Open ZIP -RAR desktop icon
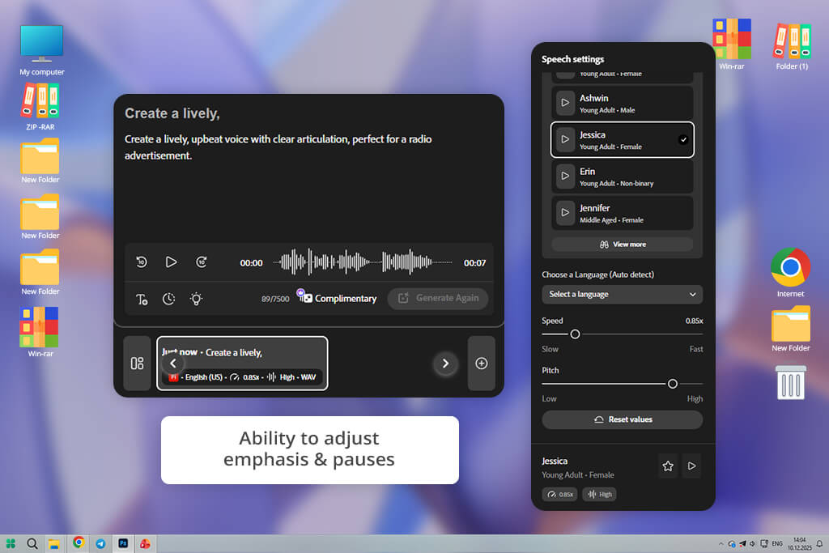Image resolution: width=829 pixels, height=553 pixels. point(40,107)
